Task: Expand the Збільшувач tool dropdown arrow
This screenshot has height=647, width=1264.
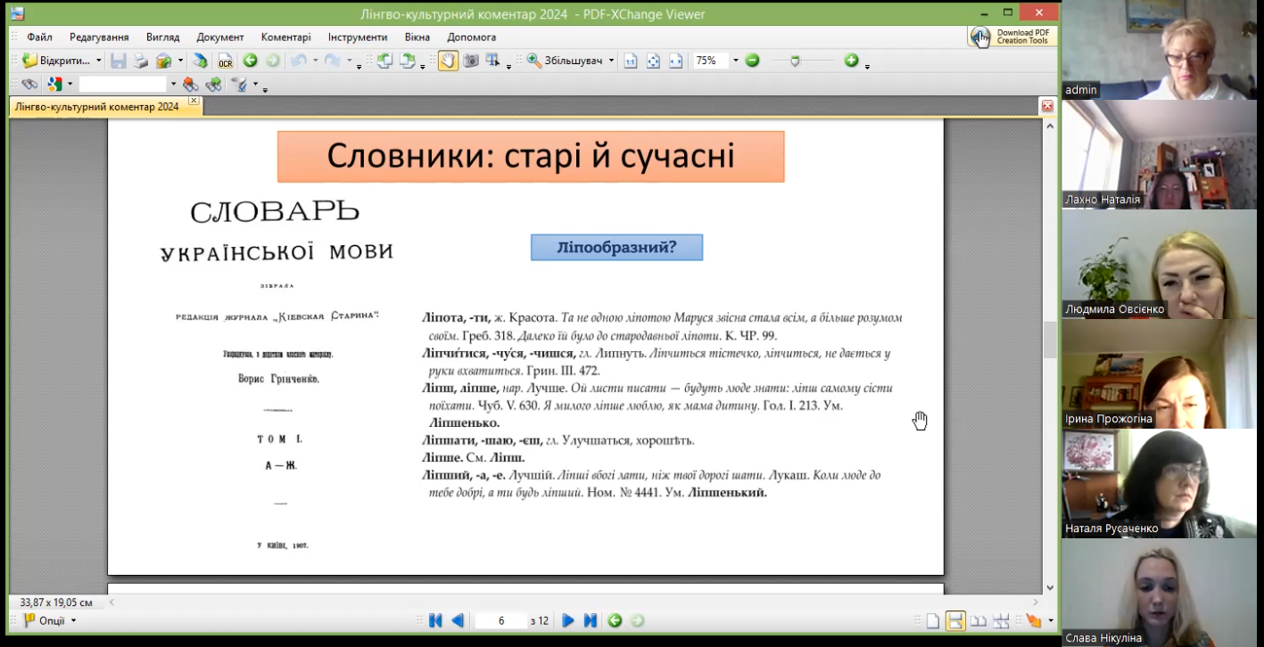Action: click(x=611, y=61)
